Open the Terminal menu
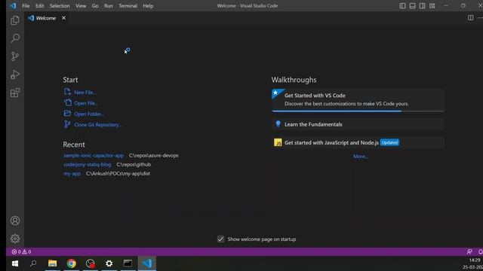This screenshot has height=271, width=483. tap(128, 6)
